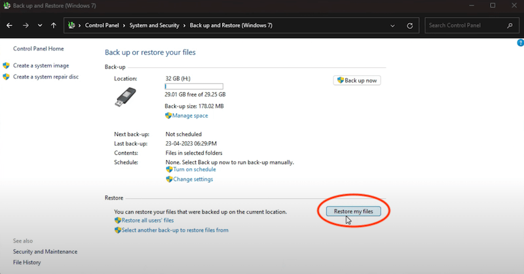Open Security and Maintenance
Screen dimensions: 524x274
pos(45,252)
